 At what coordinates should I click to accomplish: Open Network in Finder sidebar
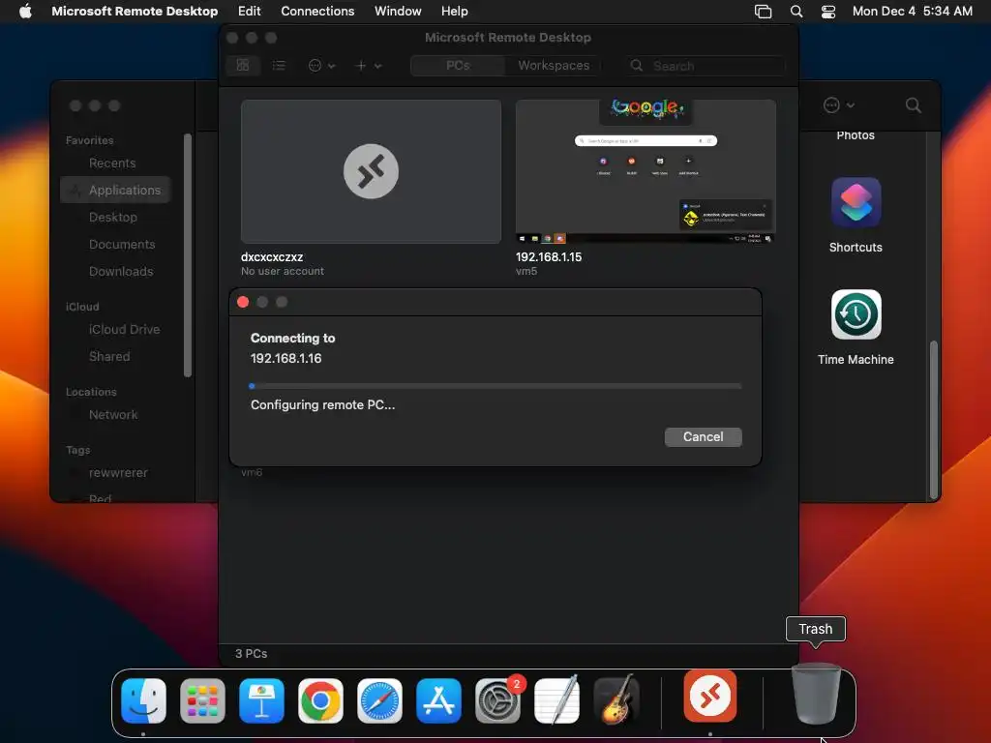click(x=115, y=415)
